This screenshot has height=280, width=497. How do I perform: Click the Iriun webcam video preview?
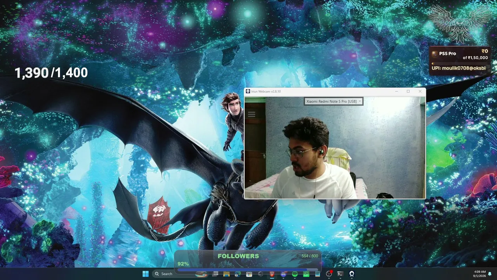tap(335, 148)
